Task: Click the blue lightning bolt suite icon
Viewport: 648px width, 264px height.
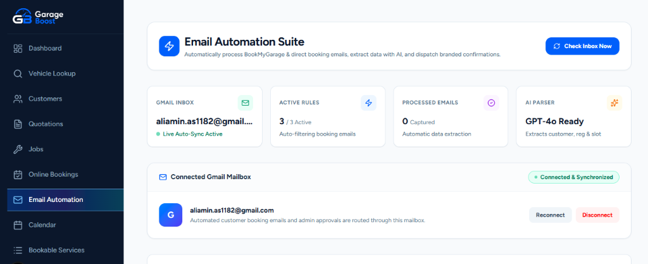Action: coord(169,46)
